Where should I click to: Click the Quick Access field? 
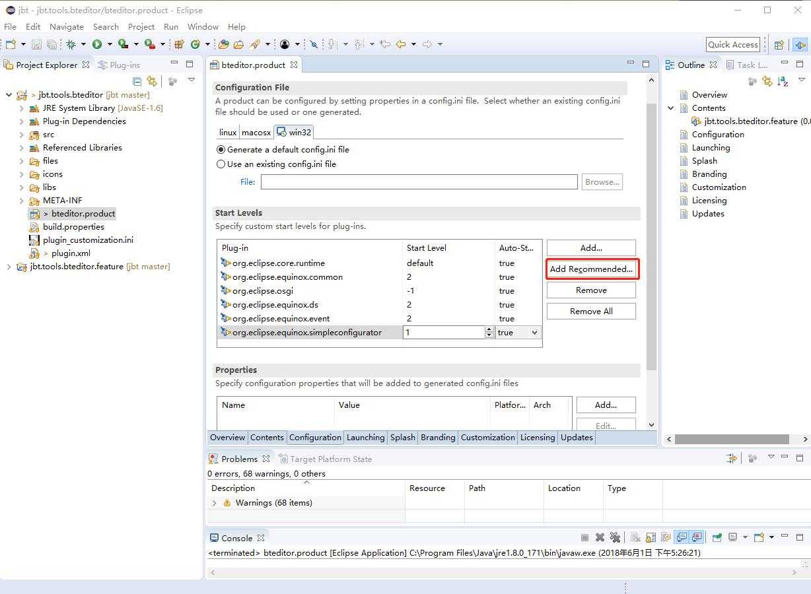tap(732, 44)
